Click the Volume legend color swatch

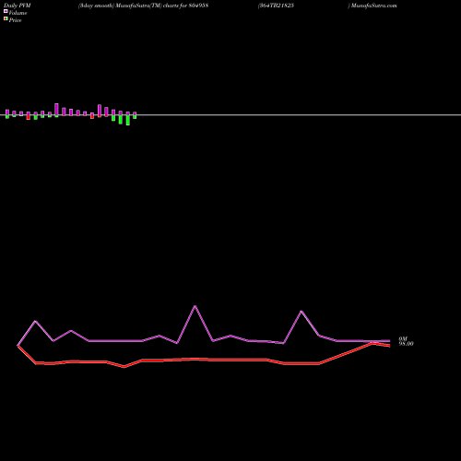click(x=6, y=11)
